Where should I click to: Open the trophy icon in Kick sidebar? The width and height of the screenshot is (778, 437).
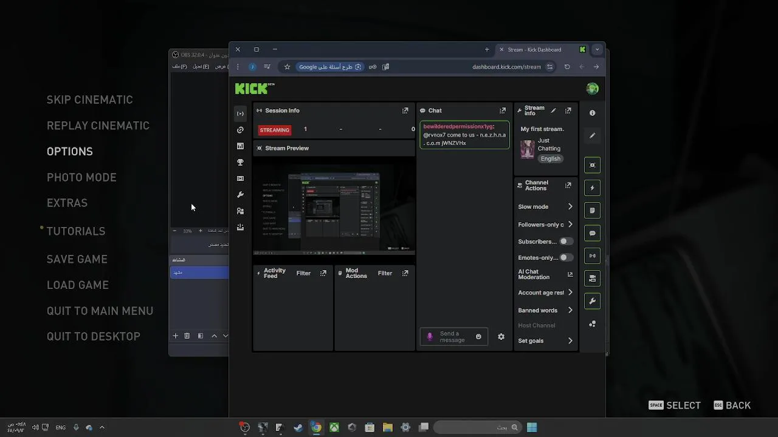click(x=240, y=163)
